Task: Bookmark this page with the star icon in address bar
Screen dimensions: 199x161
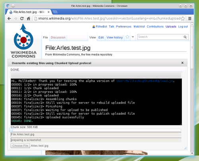Action: 183,18
